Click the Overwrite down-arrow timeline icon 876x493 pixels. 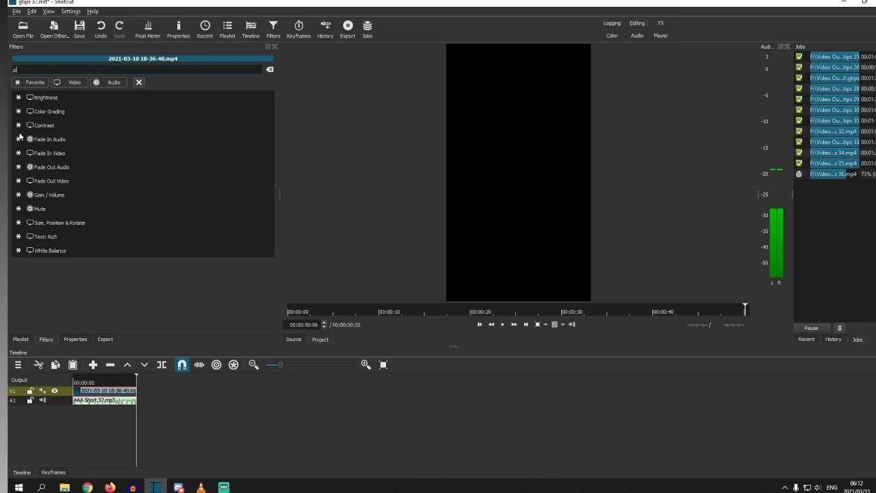[x=144, y=365]
